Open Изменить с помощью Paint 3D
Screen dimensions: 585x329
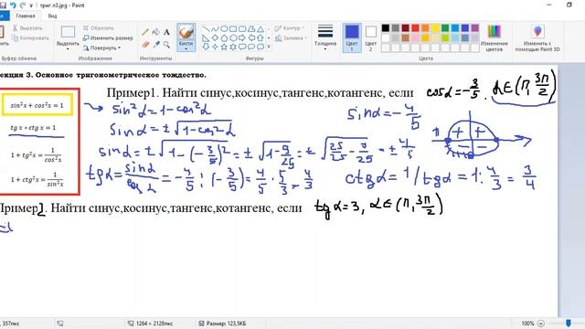537,38
